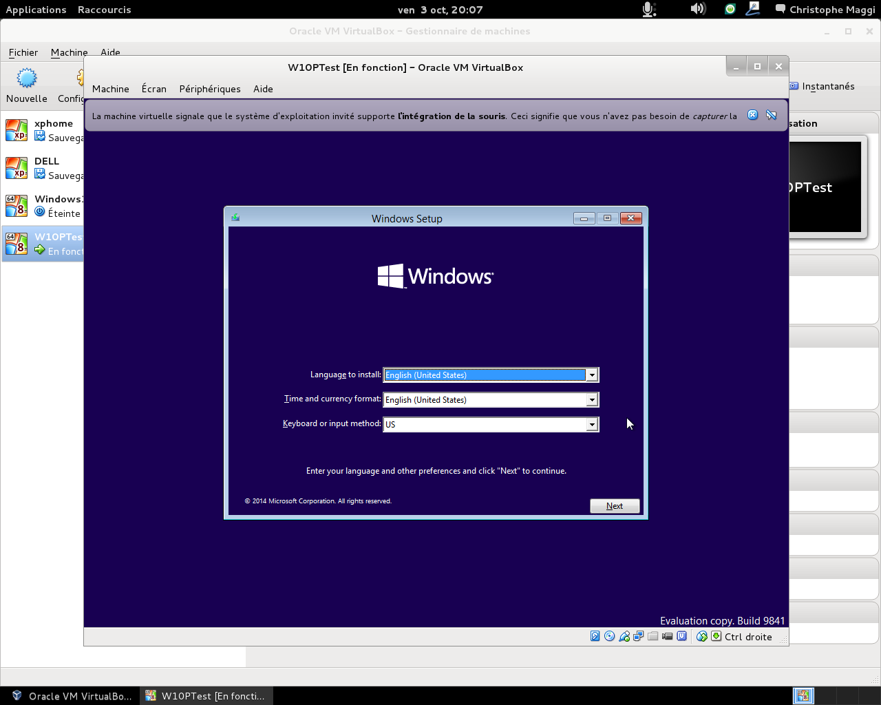The height and width of the screenshot is (705, 881).
Task: Open the Language to install dropdown
Action: [x=591, y=375]
